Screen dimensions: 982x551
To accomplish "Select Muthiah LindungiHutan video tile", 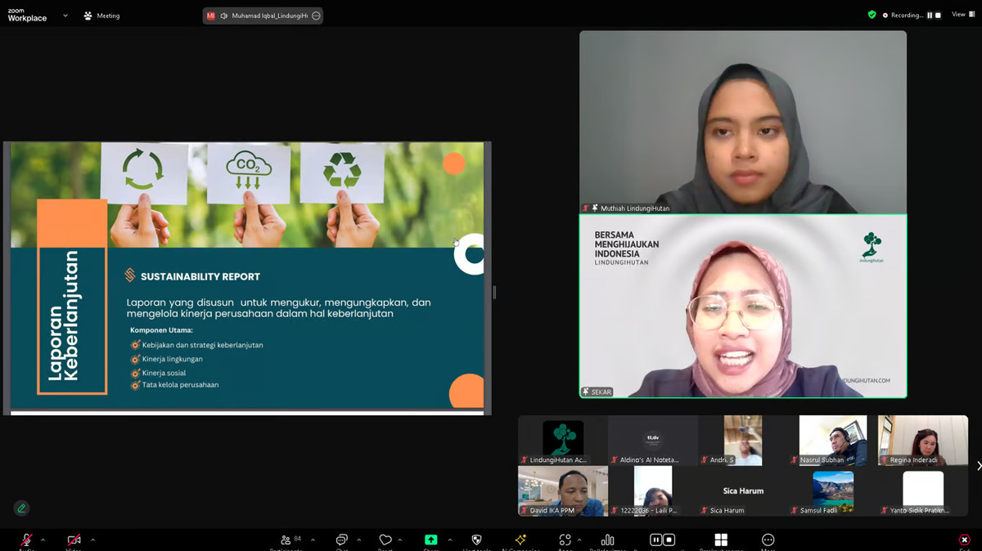I will tap(743, 122).
